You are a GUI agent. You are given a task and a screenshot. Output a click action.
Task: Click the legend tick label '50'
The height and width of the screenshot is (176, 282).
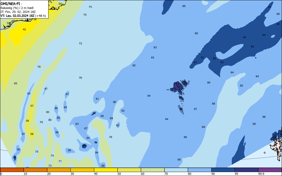click(119, 174)
